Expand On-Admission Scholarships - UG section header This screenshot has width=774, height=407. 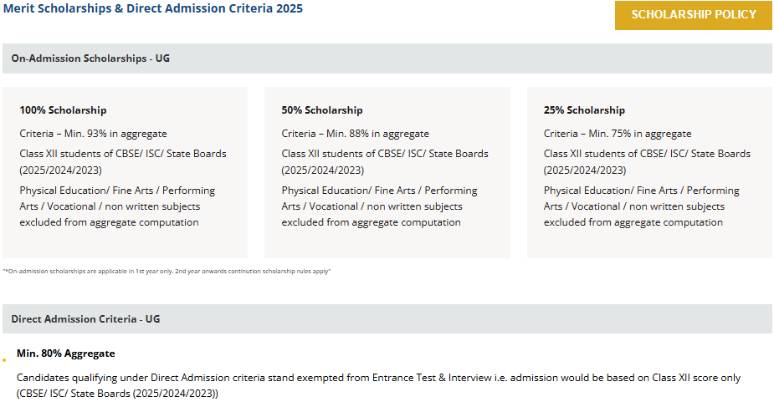[x=387, y=59]
